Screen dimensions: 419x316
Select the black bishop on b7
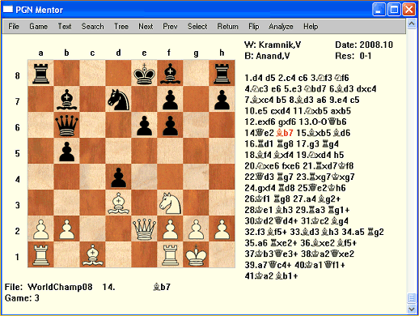pos(66,99)
